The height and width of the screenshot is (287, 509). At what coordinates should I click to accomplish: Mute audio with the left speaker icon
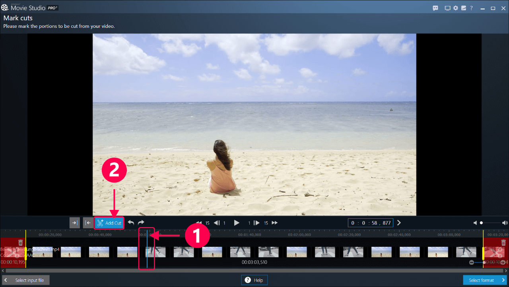coord(475,223)
